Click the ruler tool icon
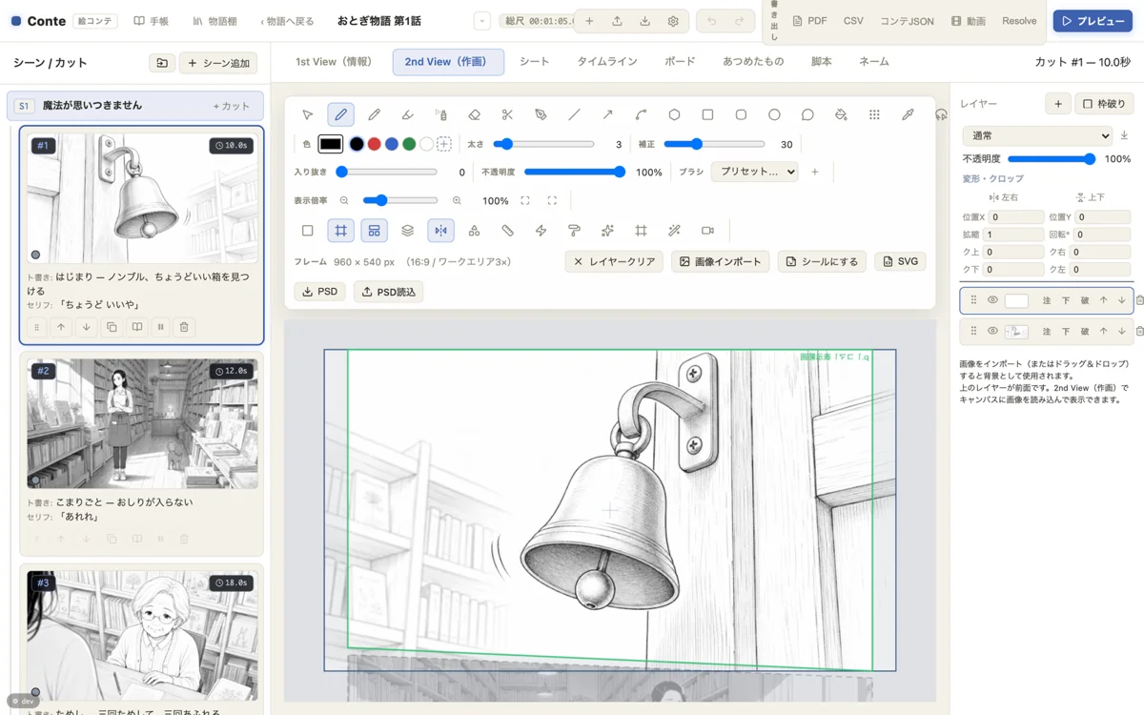1144x715 pixels. (x=507, y=231)
